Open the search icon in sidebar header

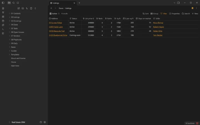pos(13,3)
